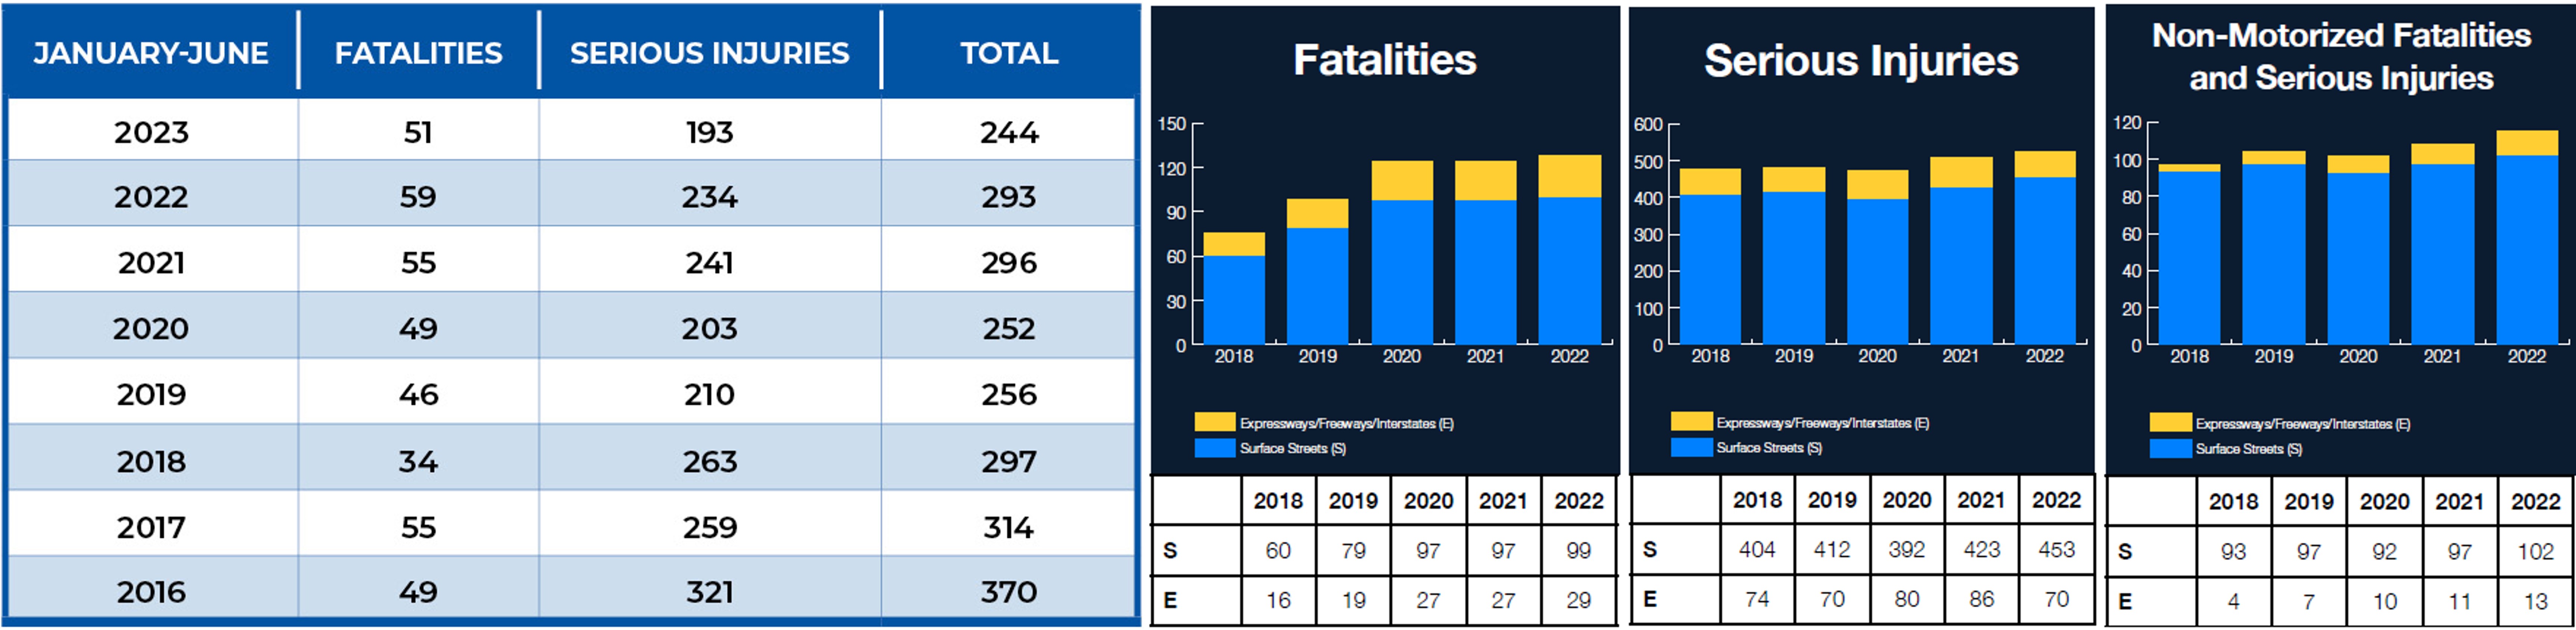Click value 453 in the Serious Injuries S row
The width and height of the screenshot is (2576, 630).
point(2057,550)
